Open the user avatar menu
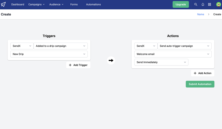This screenshot has width=222, height=129. coord(218,5)
